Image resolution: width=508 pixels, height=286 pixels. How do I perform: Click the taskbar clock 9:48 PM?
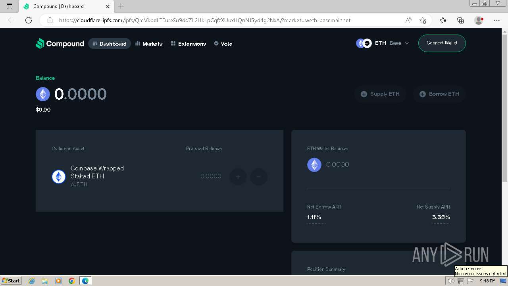click(x=487, y=281)
